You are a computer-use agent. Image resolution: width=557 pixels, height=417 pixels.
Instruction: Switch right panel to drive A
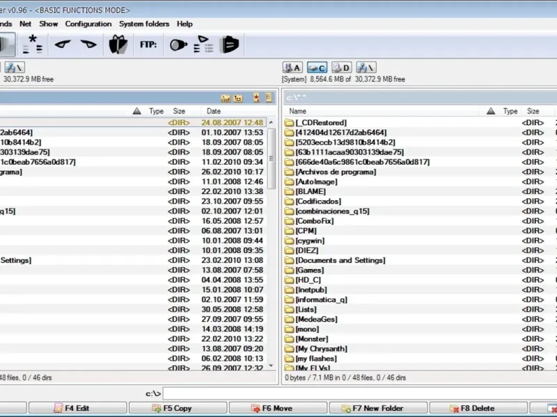click(x=292, y=67)
